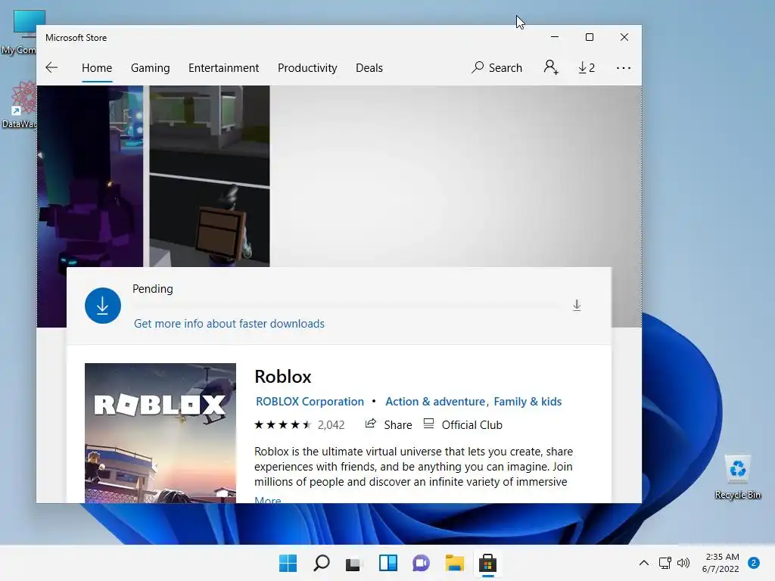Open the ROBLOX Corporation publisher link

pyautogui.click(x=310, y=402)
